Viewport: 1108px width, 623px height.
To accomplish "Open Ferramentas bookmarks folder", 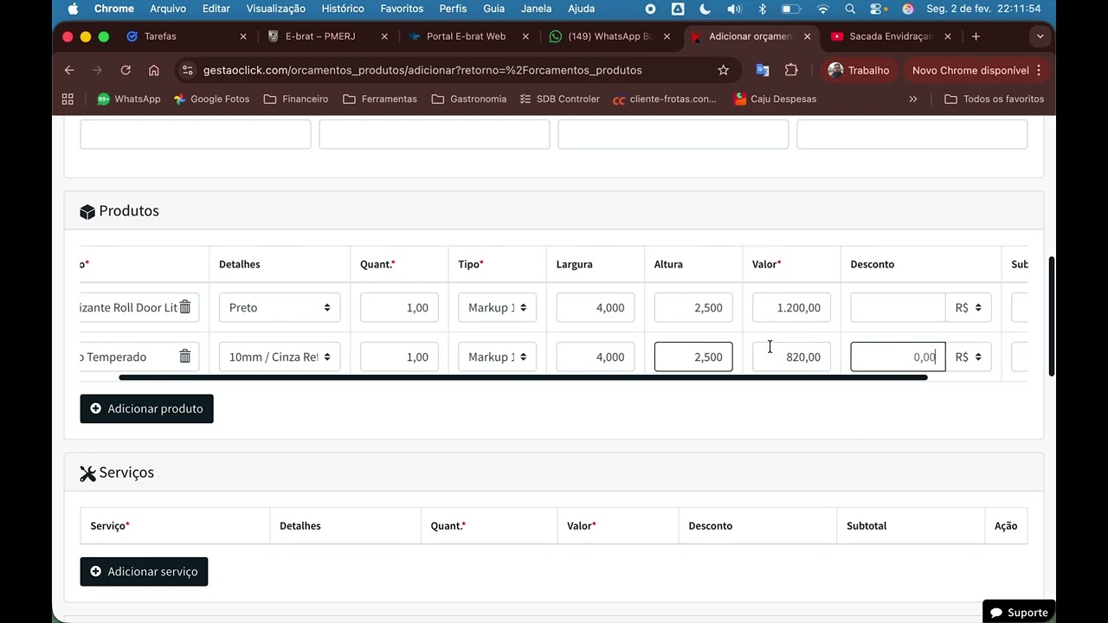I will pyautogui.click(x=380, y=99).
